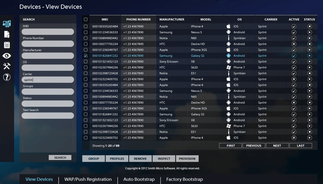
Task: Open the Auto Bootstrap tab
Action: tap(139, 179)
